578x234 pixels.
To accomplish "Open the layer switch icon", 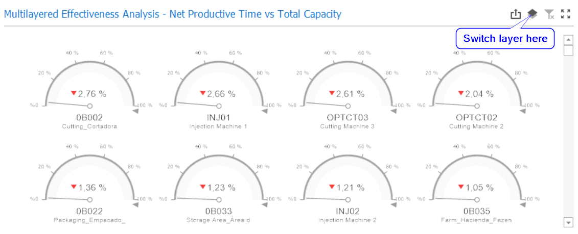I will (x=533, y=14).
